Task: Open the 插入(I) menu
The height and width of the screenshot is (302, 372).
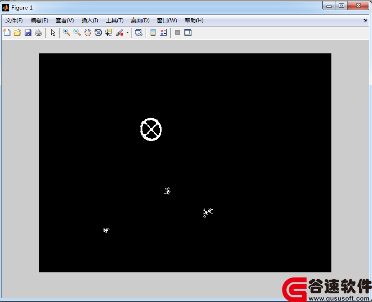Action: [x=89, y=21]
